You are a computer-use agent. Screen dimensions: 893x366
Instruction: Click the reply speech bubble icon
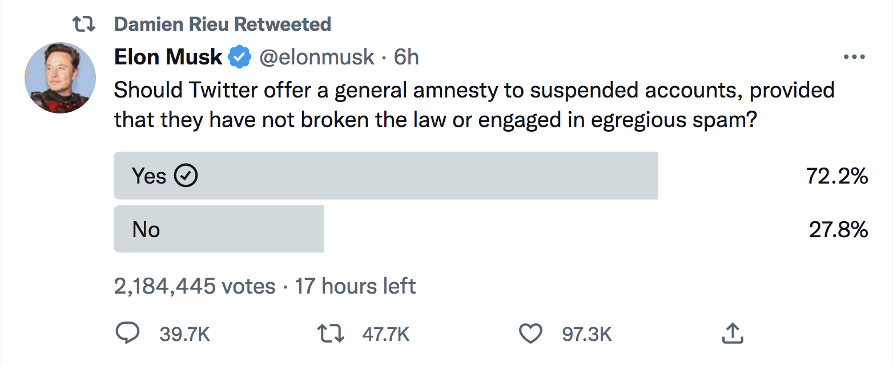[128, 334]
